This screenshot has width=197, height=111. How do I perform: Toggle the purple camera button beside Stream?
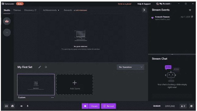click(85, 106)
